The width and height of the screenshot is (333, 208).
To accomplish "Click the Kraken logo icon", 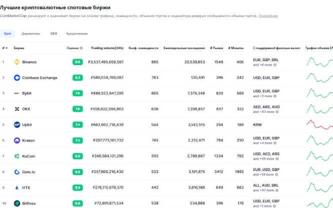I will point(17,140).
